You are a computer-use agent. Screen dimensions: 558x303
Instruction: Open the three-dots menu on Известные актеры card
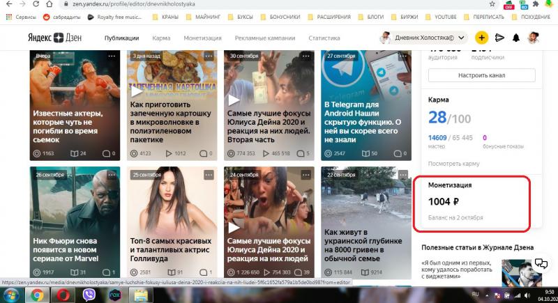[x=112, y=56]
